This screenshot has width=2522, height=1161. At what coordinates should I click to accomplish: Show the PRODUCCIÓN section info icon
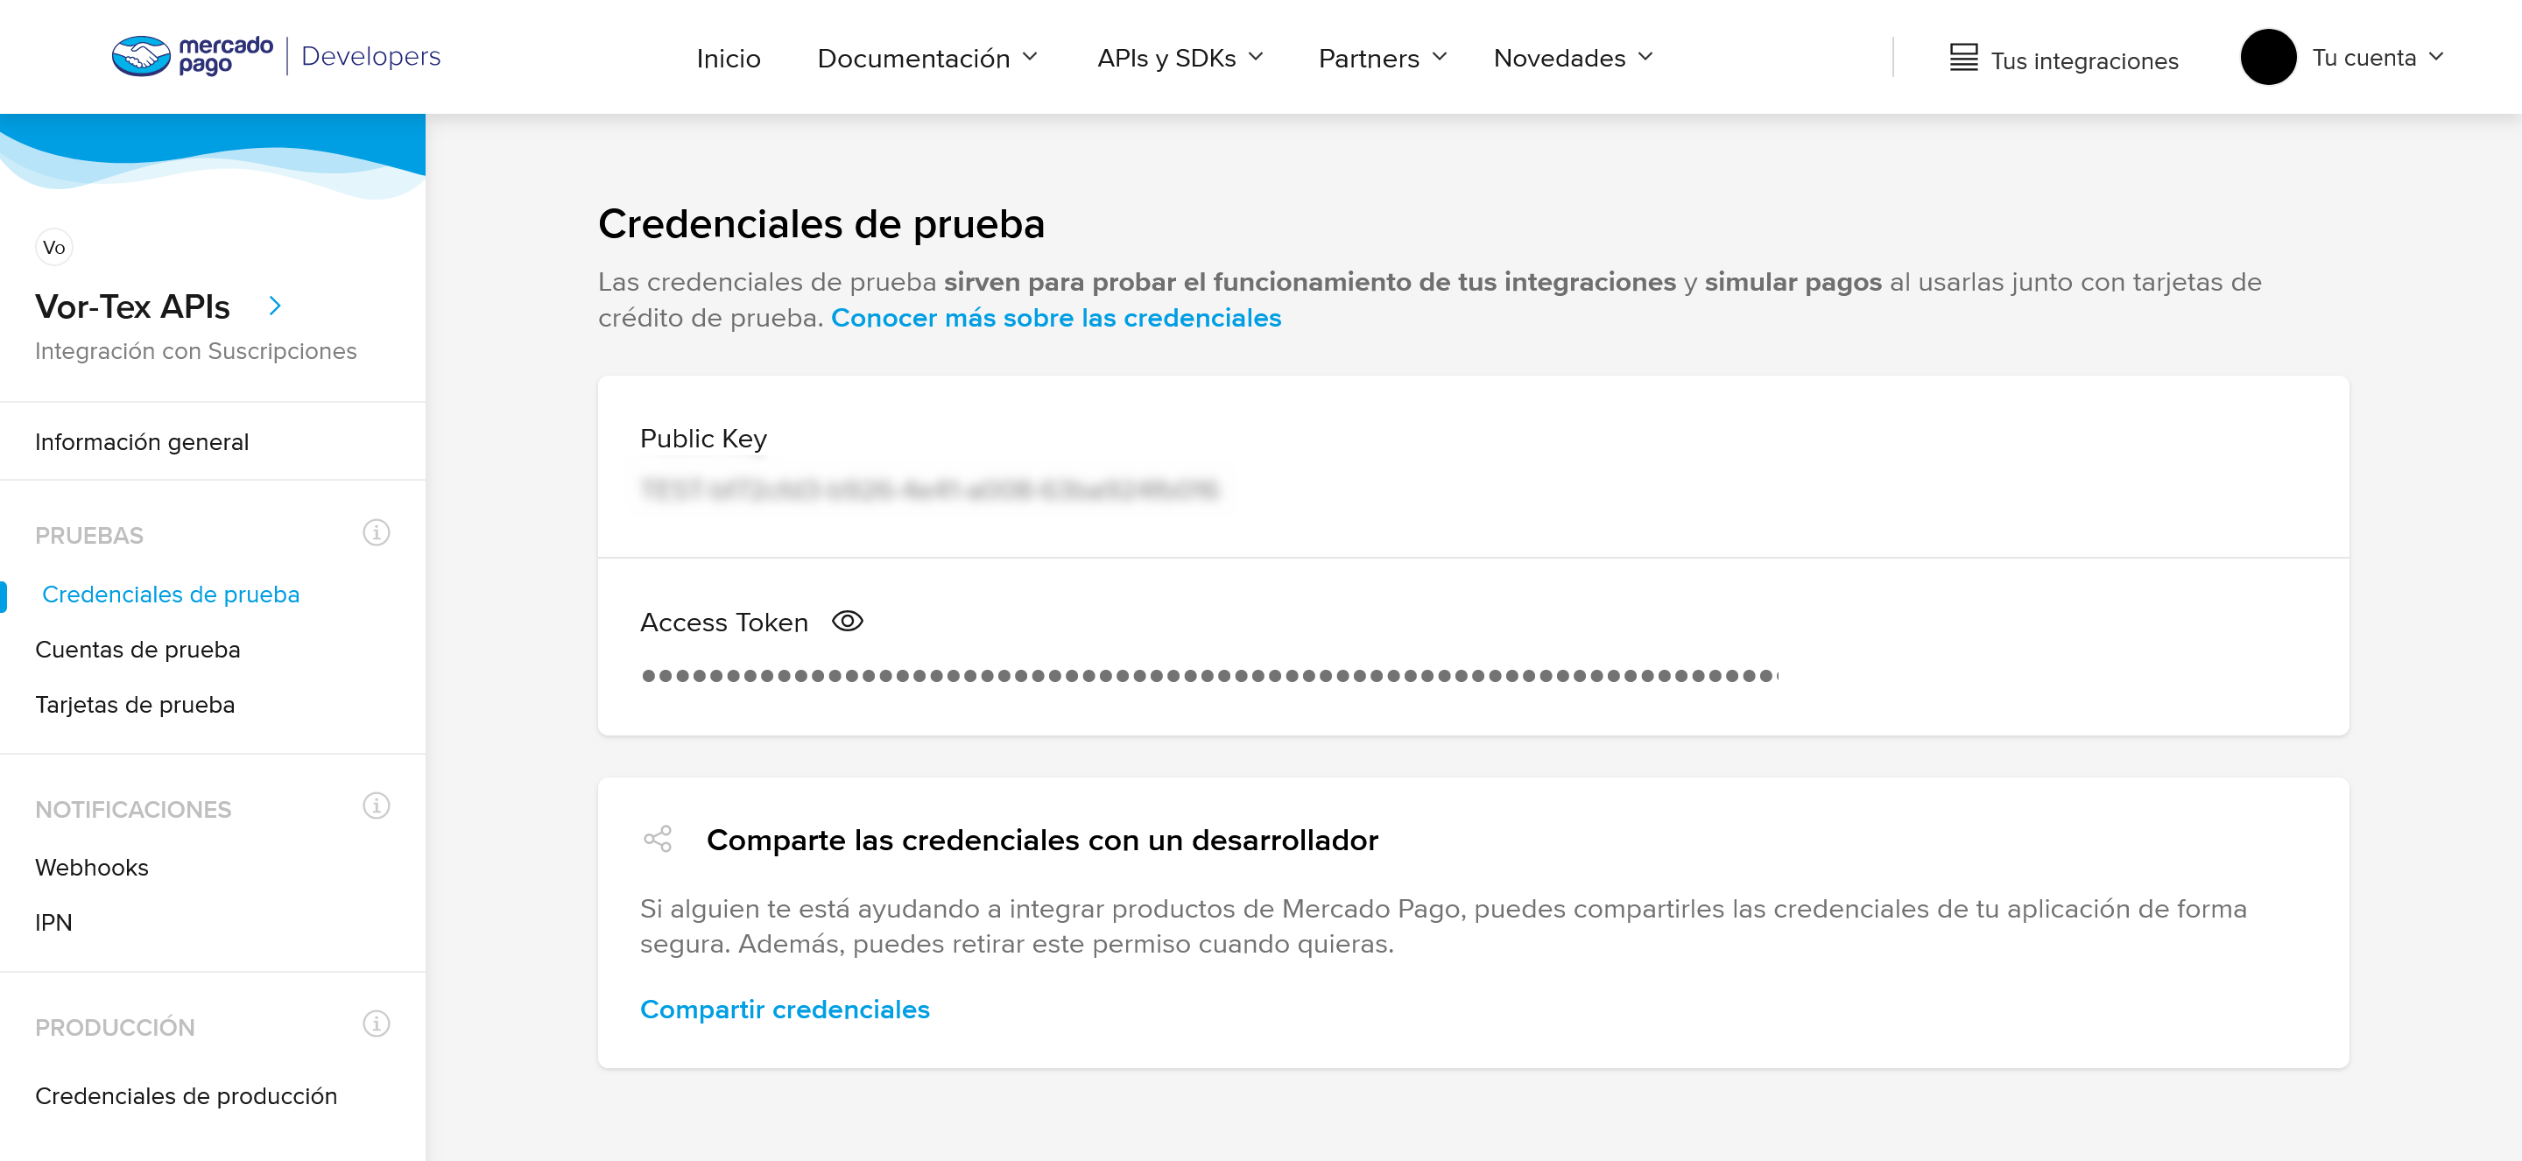tap(376, 1023)
